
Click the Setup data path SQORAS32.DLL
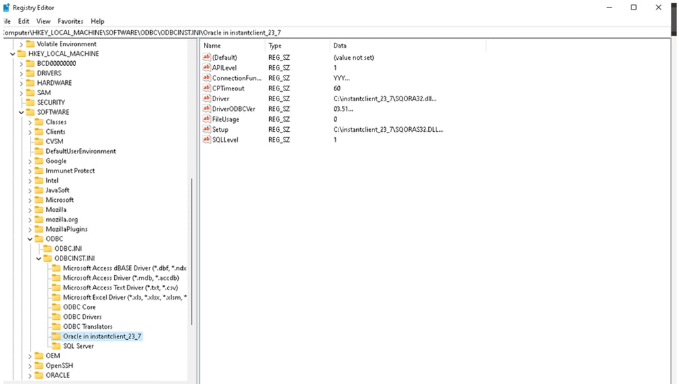[388, 129]
